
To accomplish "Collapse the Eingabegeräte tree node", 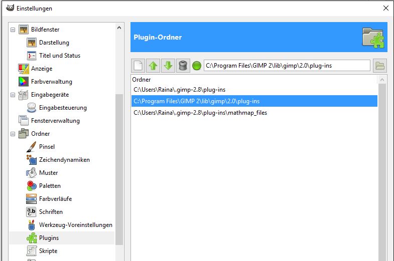I will [x=13, y=95].
